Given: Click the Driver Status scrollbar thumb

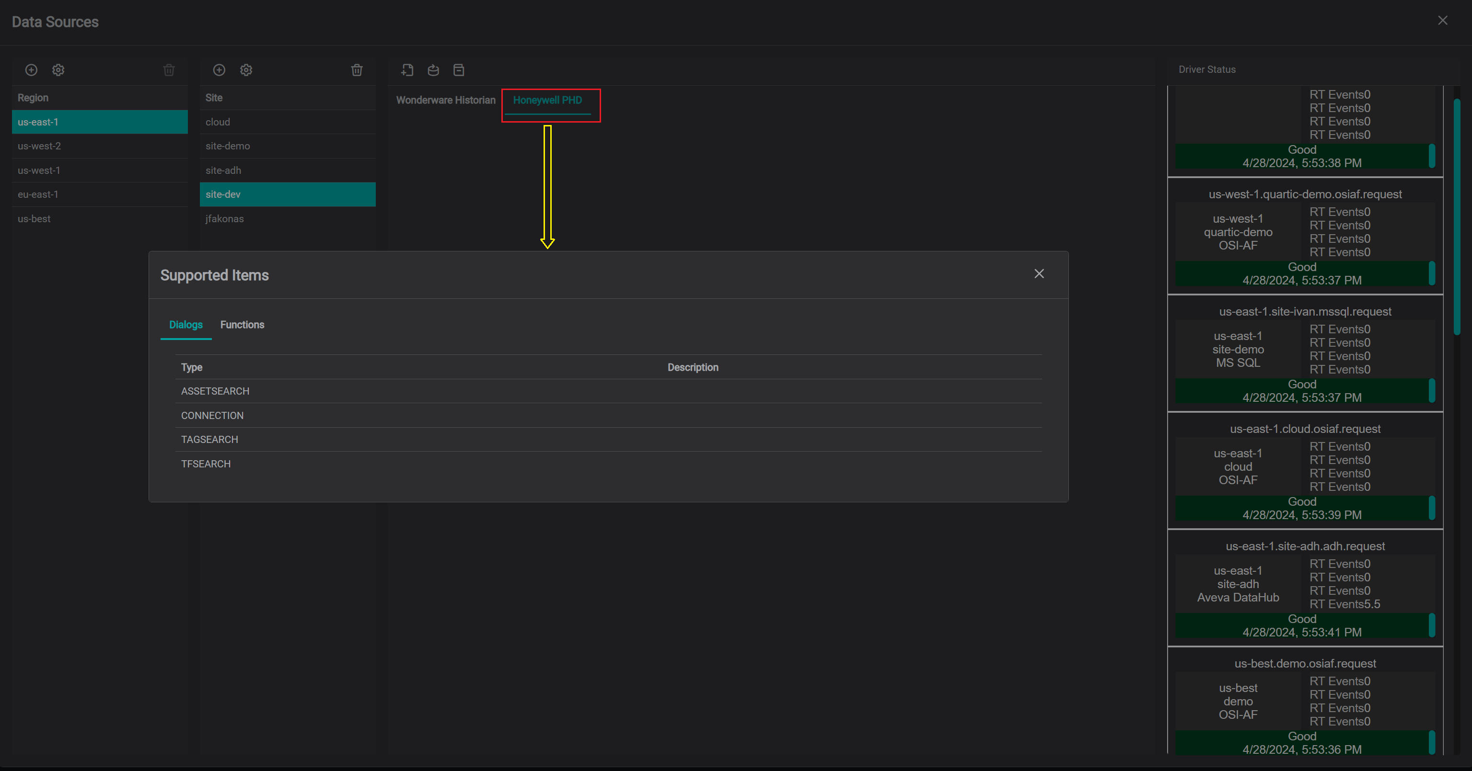Looking at the screenshot, I should tap(1457, 217).
